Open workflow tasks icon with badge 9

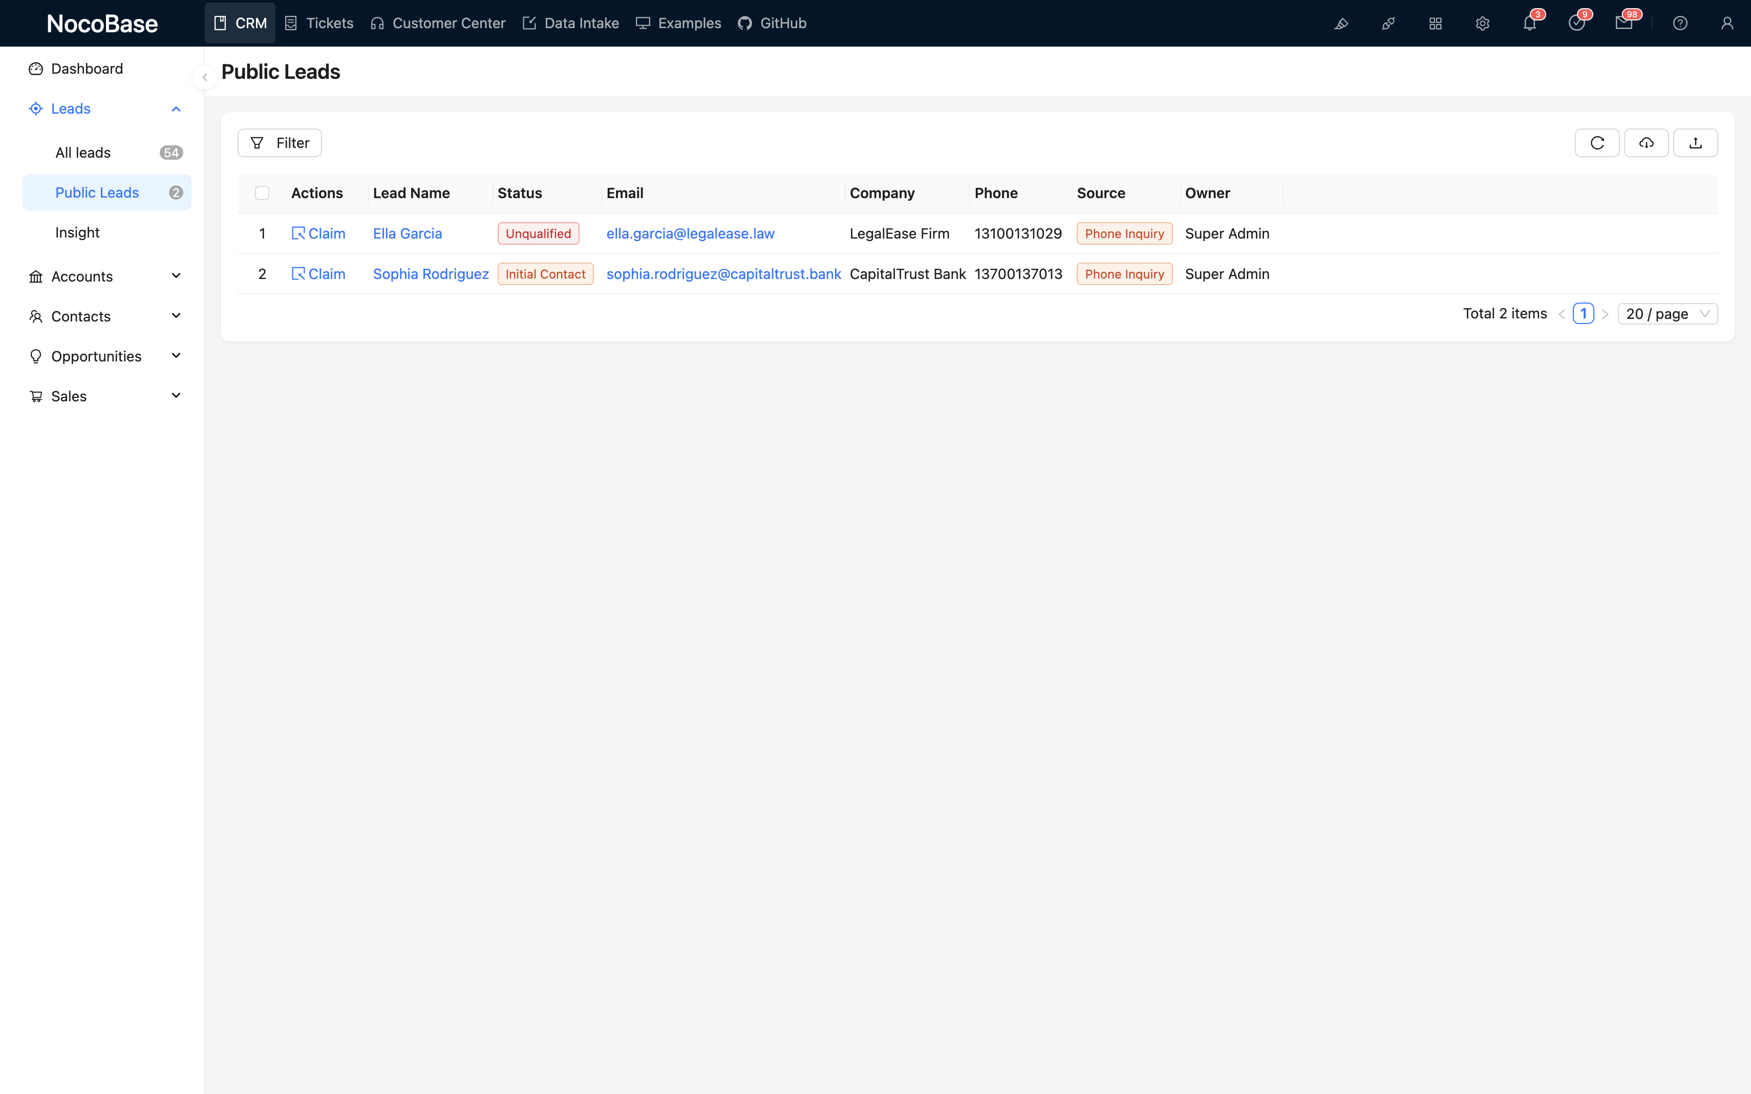[1576, 24]
